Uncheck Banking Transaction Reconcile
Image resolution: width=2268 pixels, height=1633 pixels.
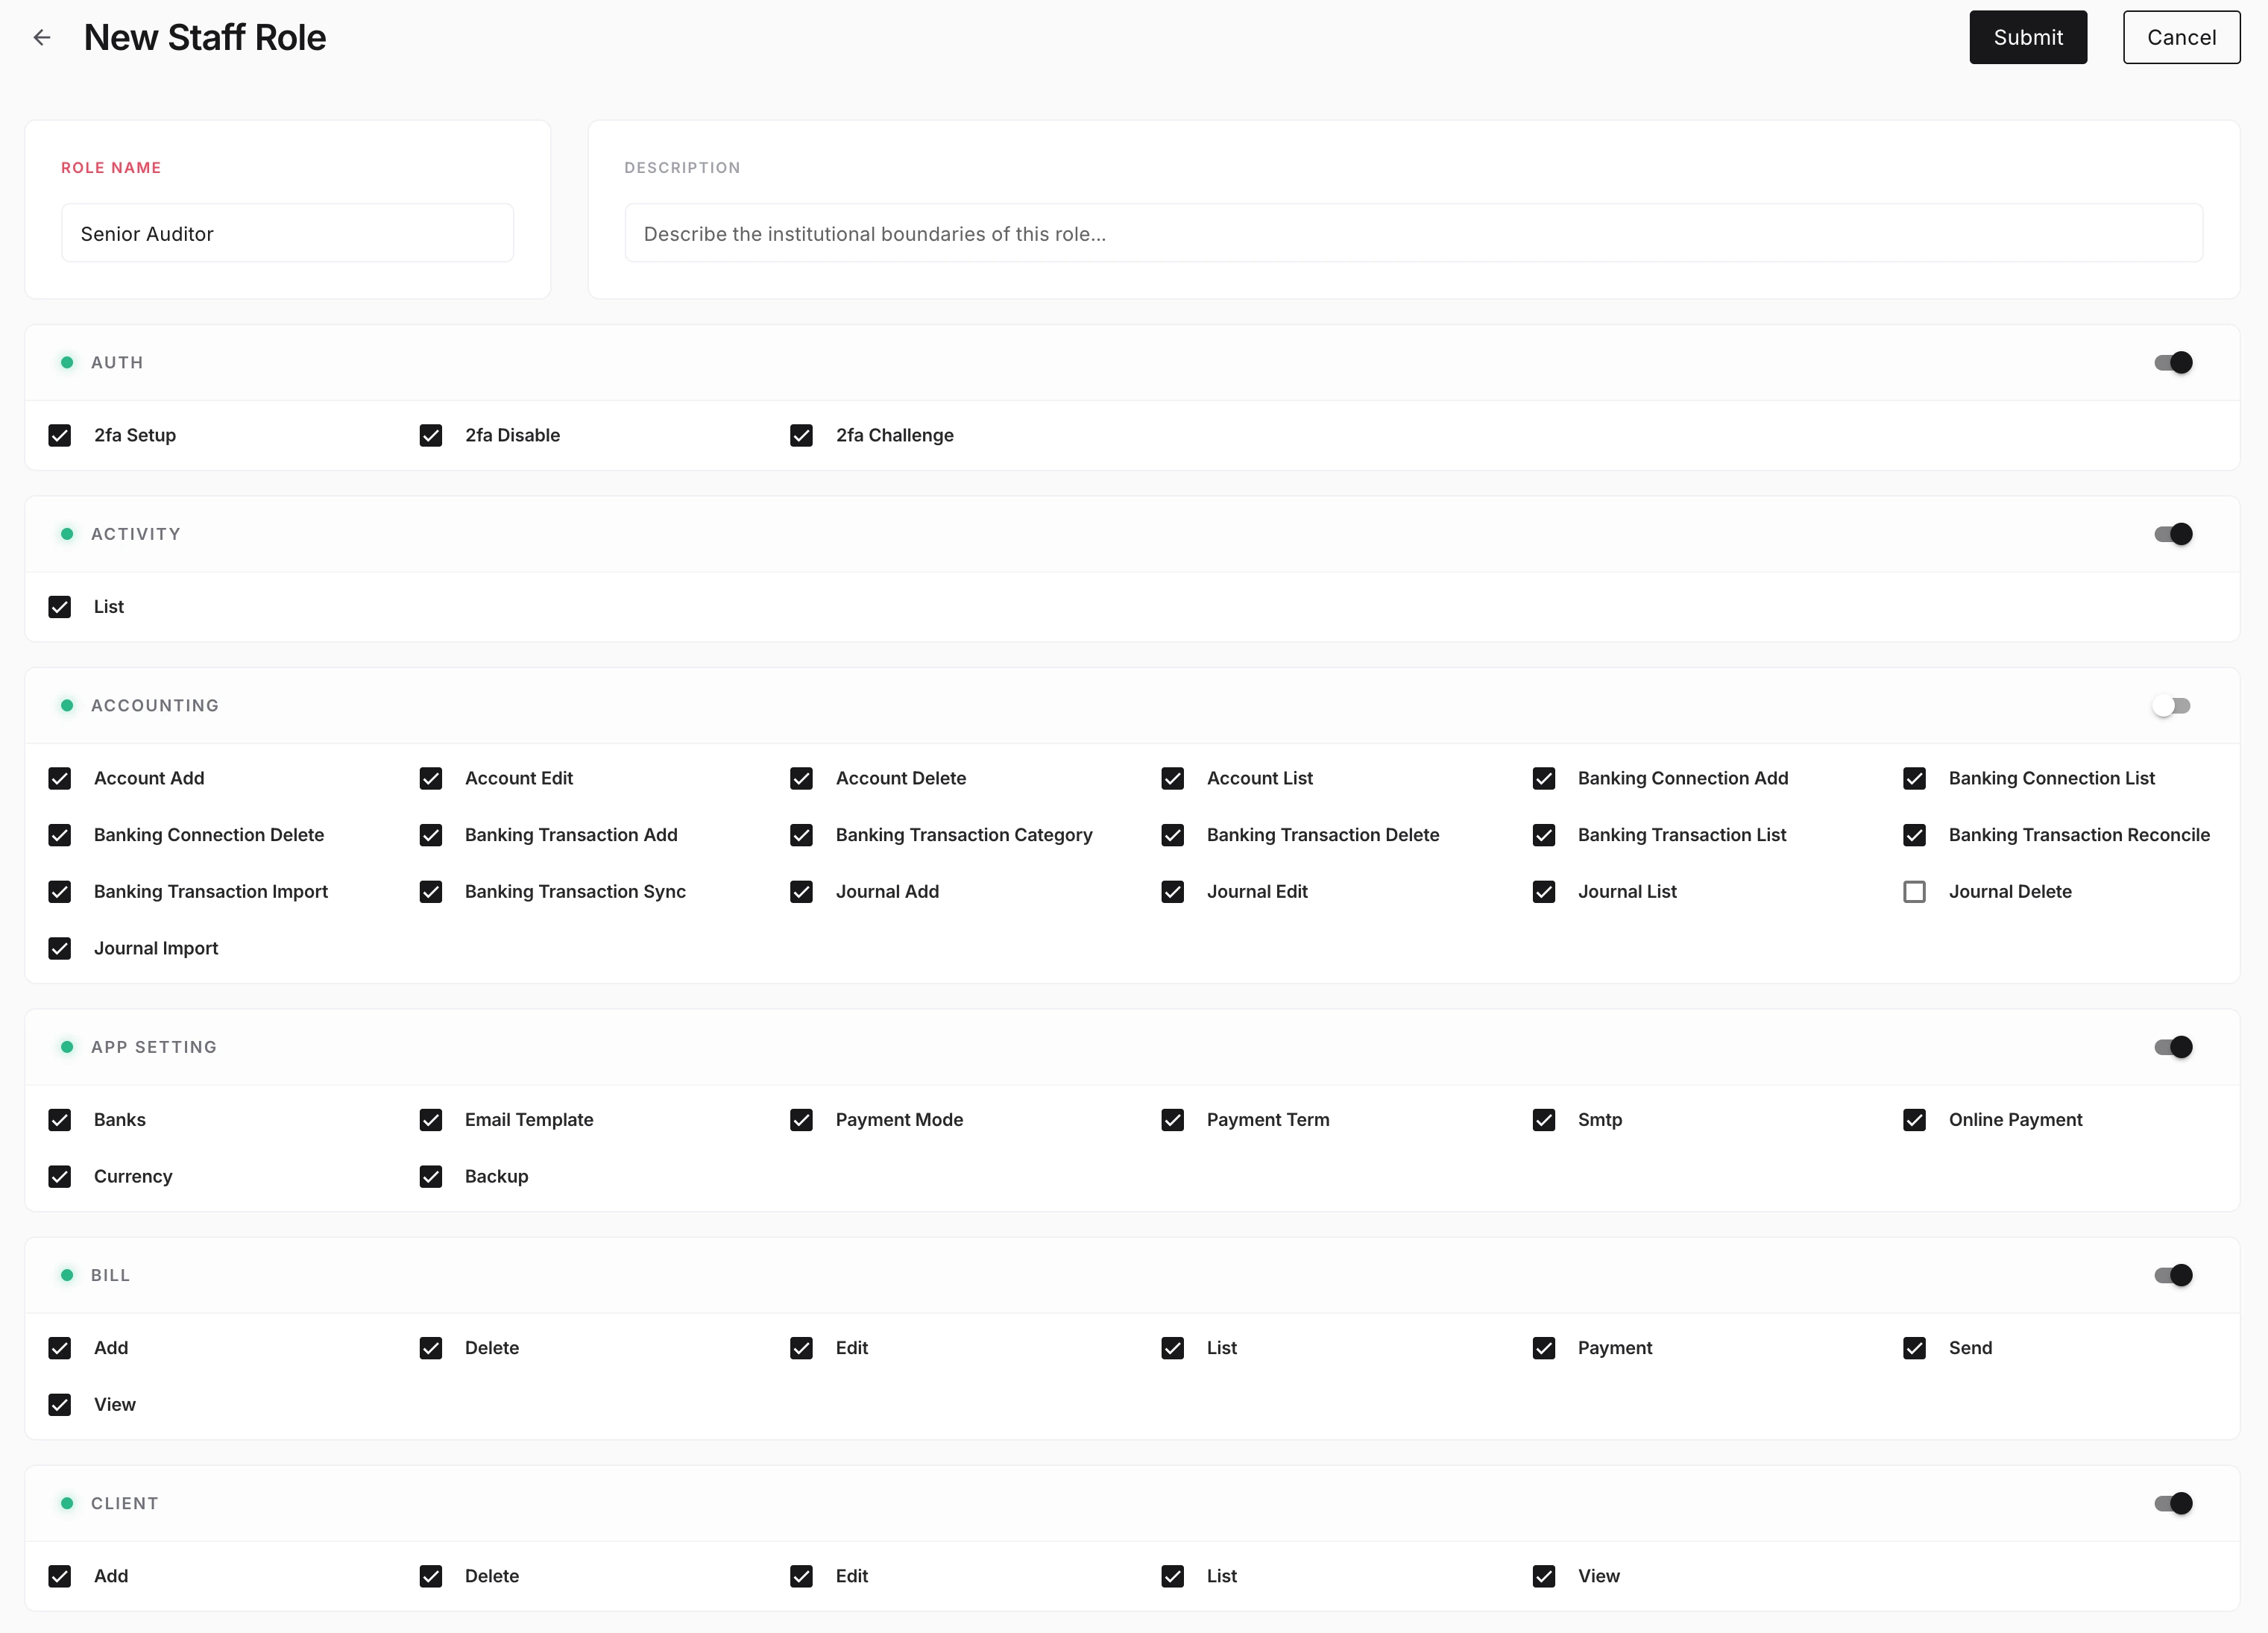click(1914, 835)
